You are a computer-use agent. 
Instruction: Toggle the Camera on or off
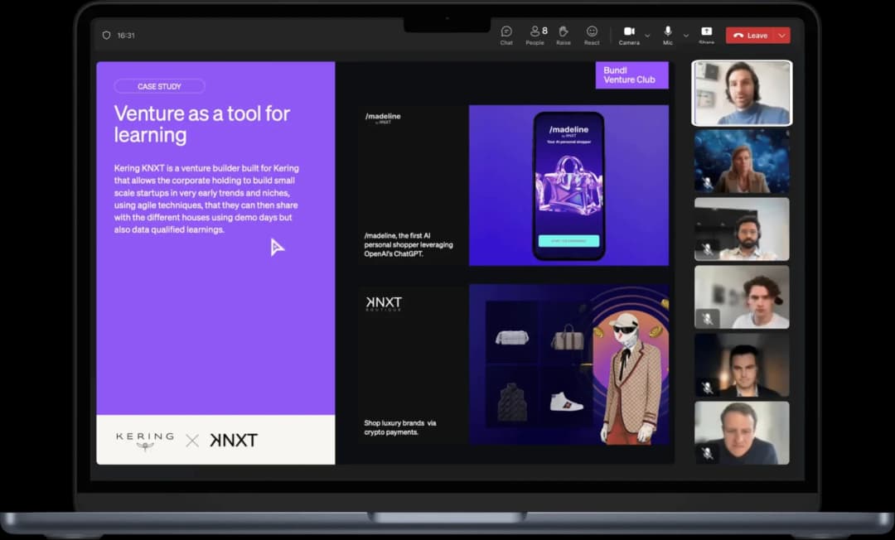point(629,35)
